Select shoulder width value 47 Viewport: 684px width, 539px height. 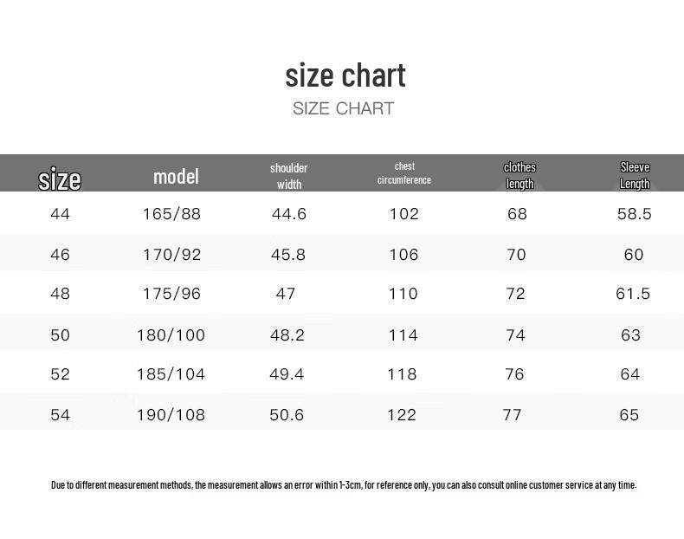[286, 294]
